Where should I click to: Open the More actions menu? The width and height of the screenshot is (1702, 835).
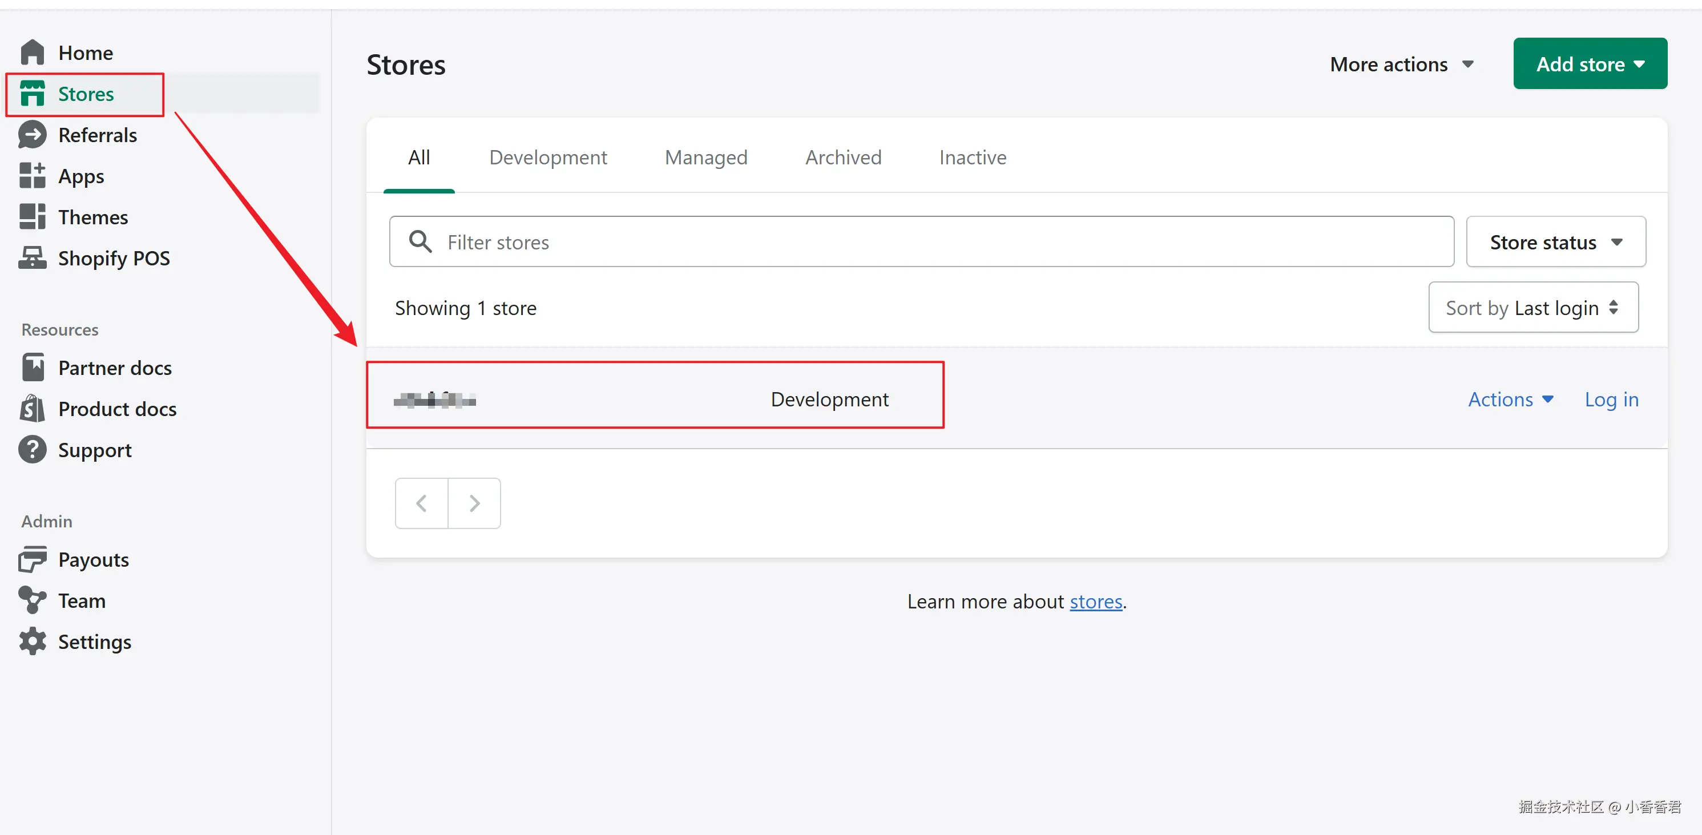1401,64
